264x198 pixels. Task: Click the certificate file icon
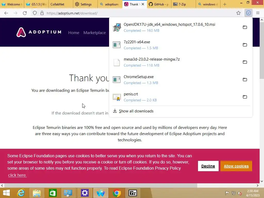[x=117, y=97]
